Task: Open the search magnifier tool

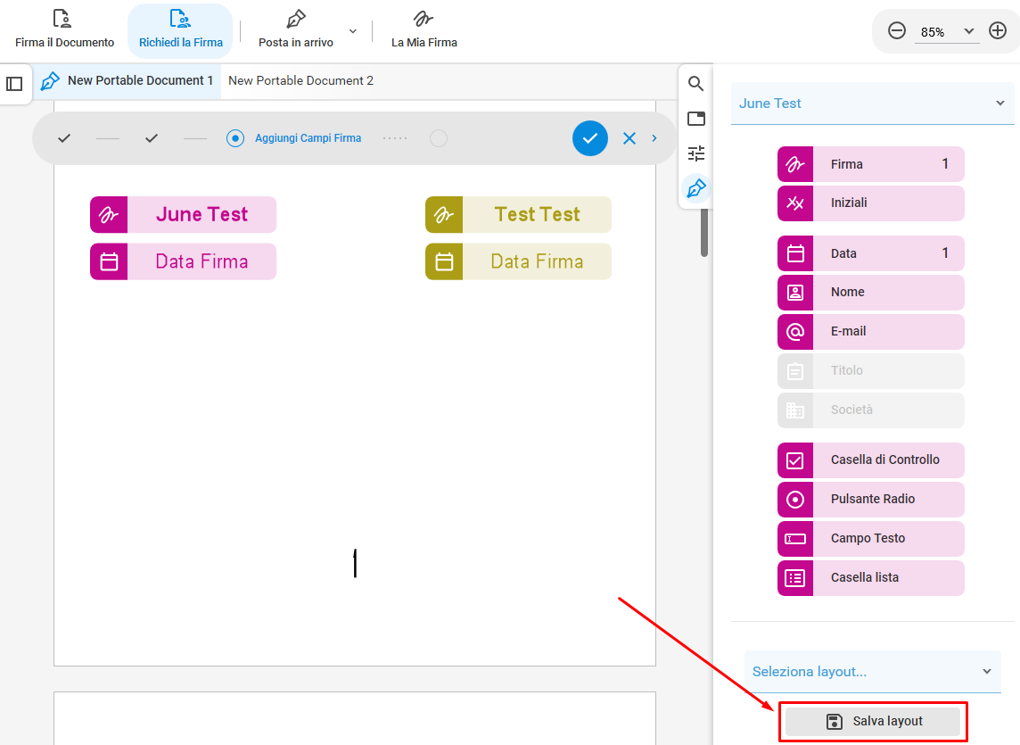Action: (x=696, y=83)
